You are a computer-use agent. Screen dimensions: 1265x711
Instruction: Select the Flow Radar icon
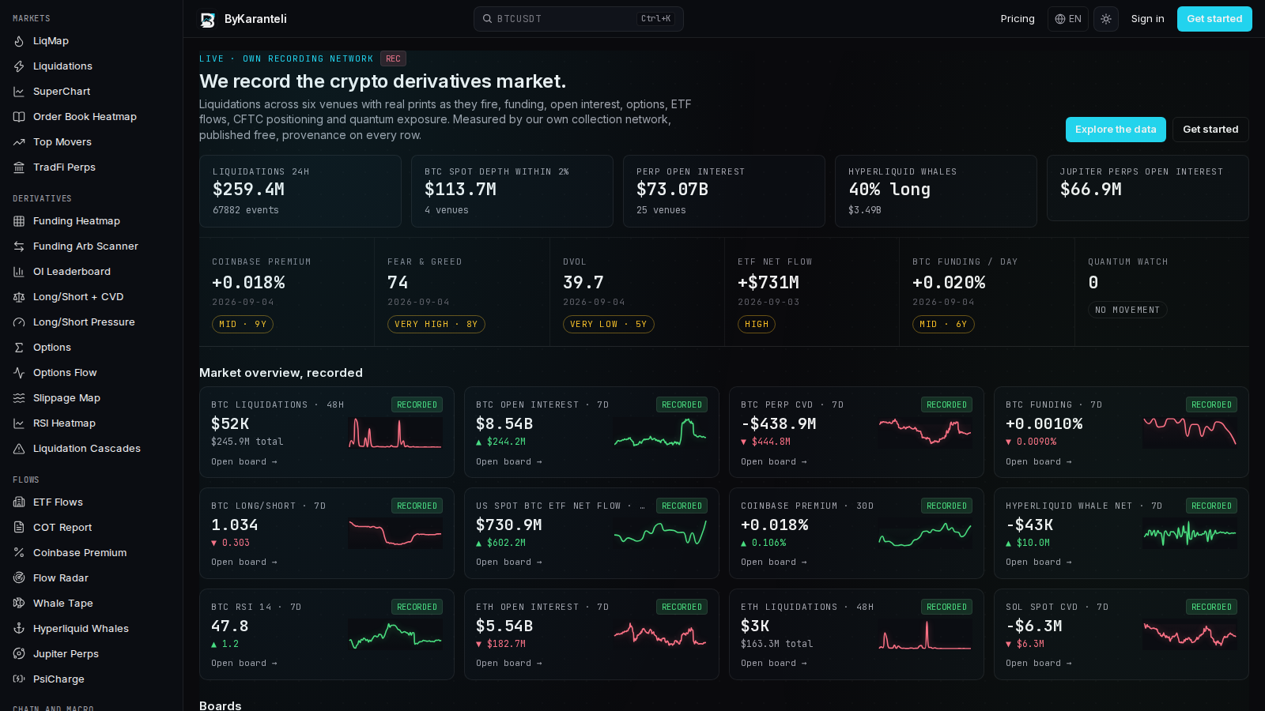[x=19, y=578]
